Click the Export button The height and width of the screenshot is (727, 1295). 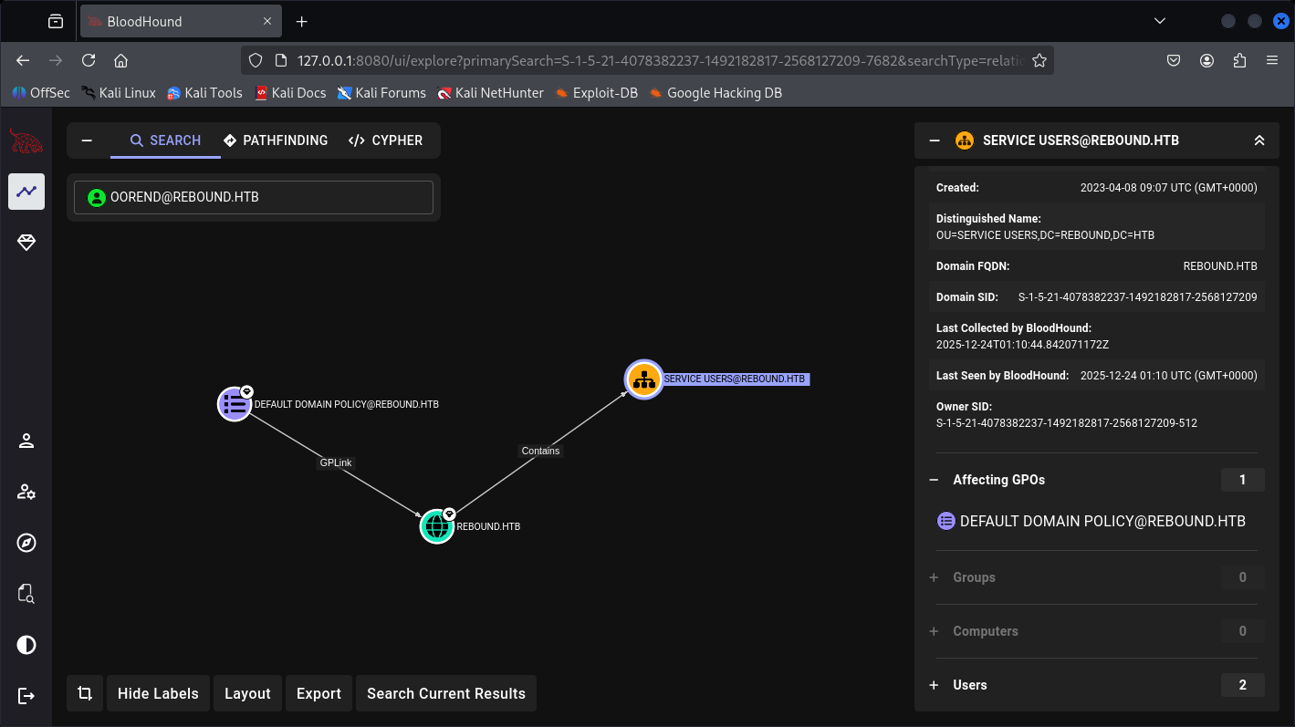pyautogui.click(x=319, y=693)
